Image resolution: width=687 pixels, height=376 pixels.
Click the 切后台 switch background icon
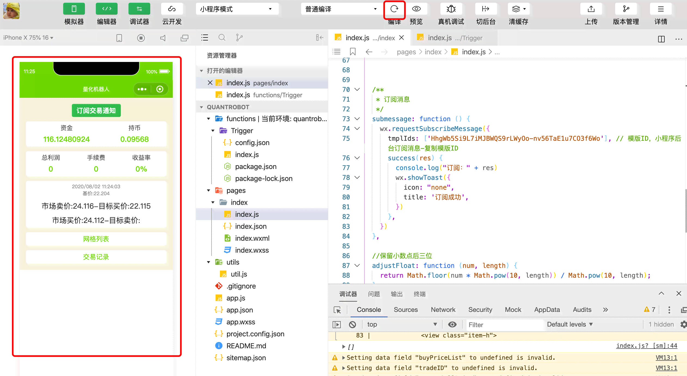[x=486, y=9]
